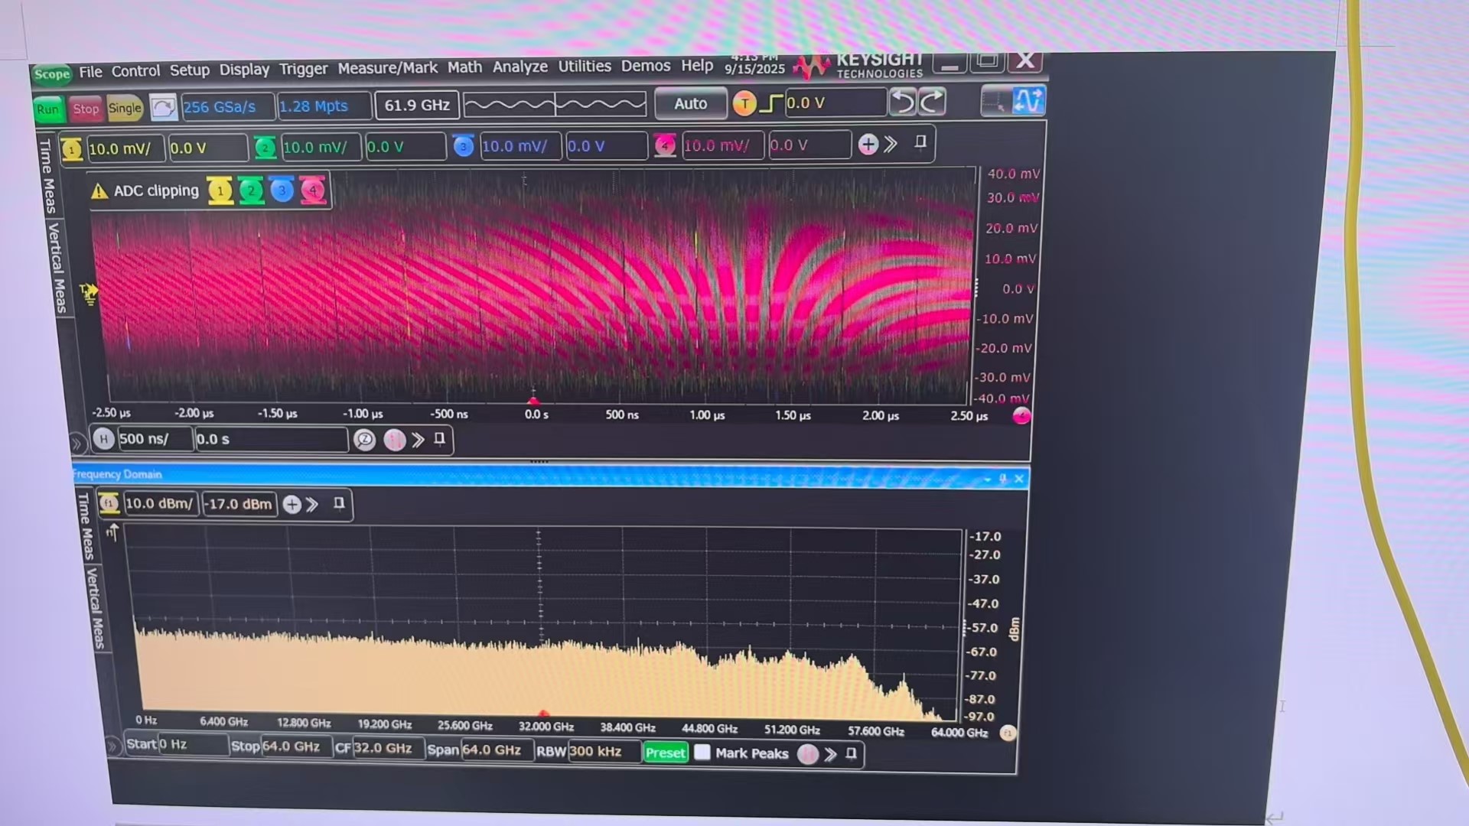Viewport: 1469px width, 826px height.
Task: Click the clear display icon beside Single
Action: point(162,107)
